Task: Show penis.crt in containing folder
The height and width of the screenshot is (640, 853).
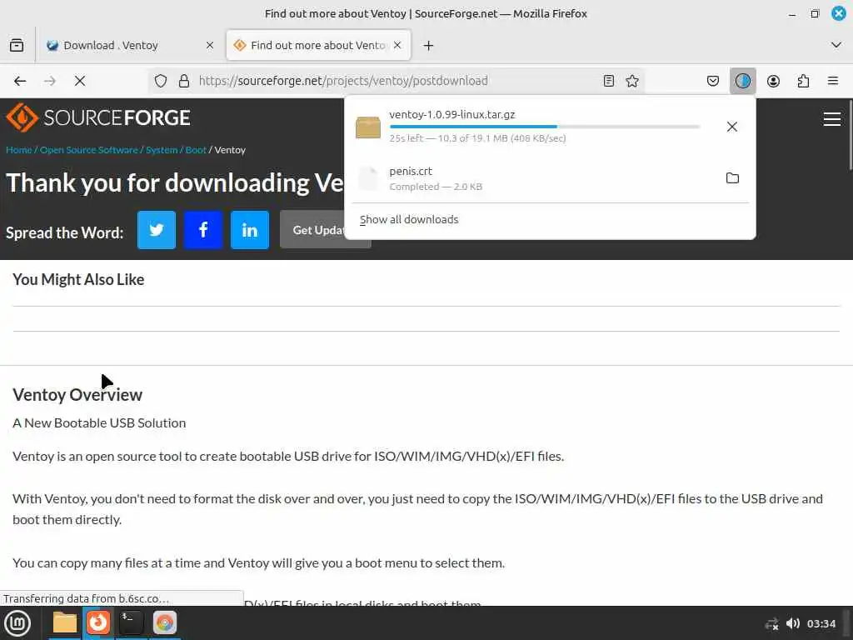Action: (732, 178)
